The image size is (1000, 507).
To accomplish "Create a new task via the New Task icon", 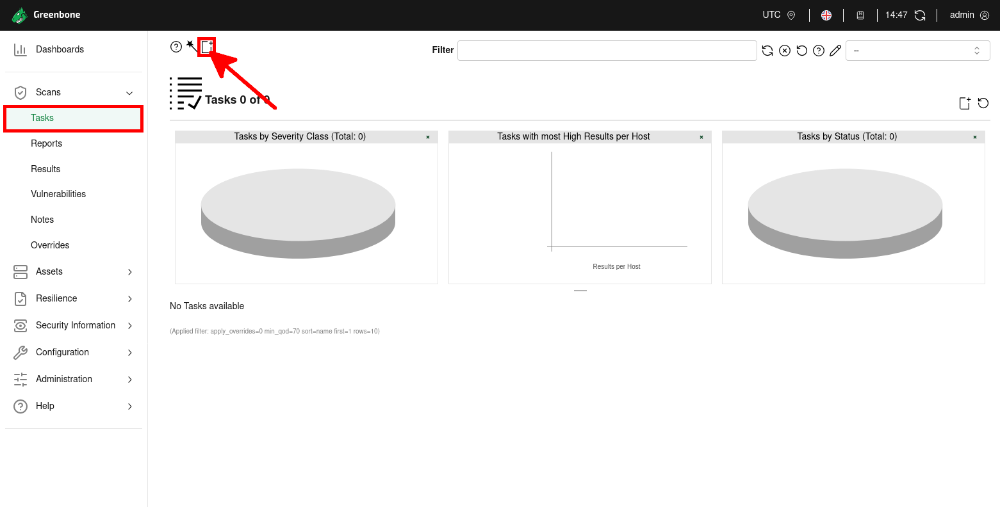I will [x=206, y=46].
